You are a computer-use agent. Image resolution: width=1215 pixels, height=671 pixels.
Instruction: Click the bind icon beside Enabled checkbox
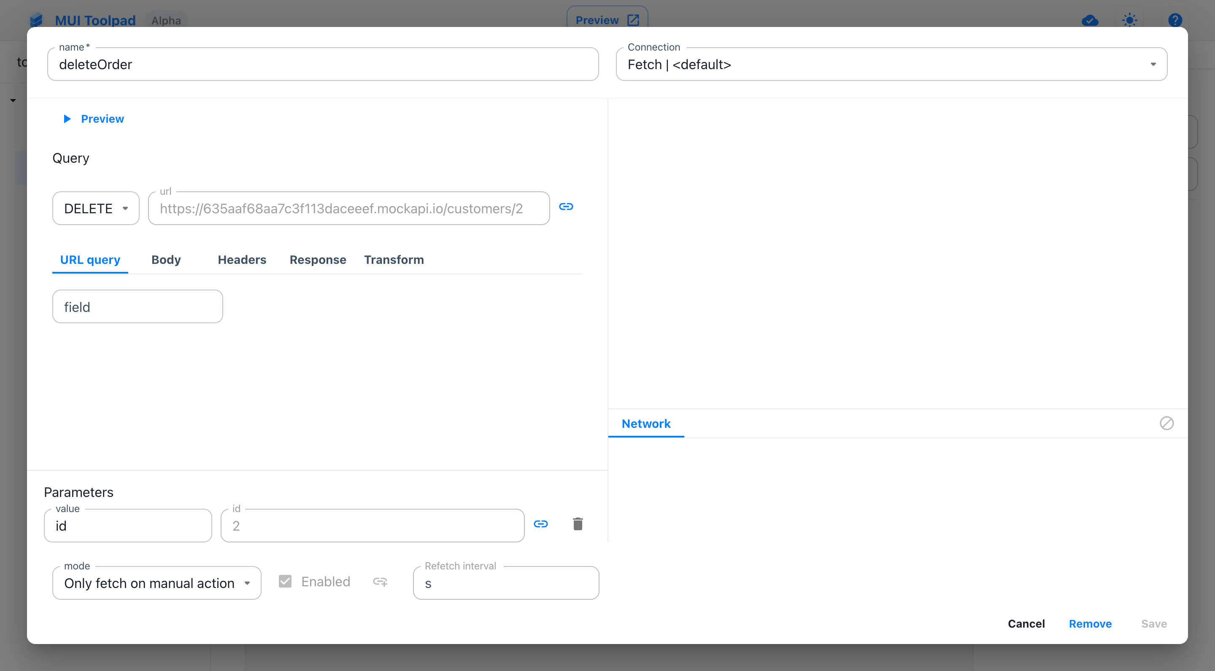pos(380,582)
